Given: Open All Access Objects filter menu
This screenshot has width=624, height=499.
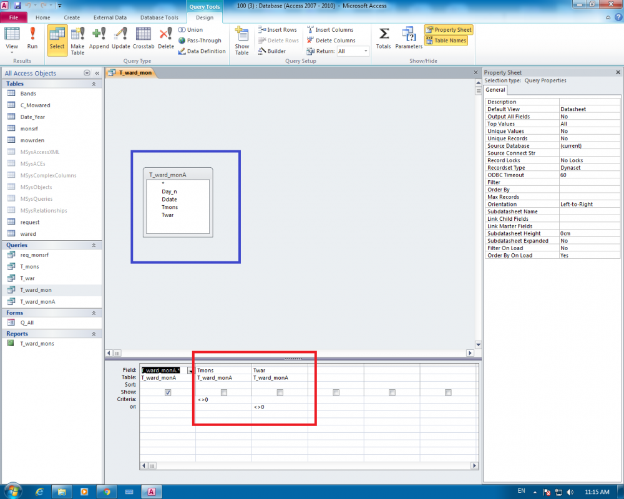Looking at the screenshot, I should [x=87, y=73].
